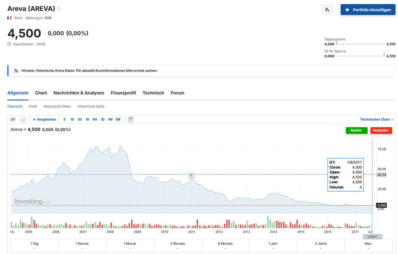This screenshot has width=398, height=254.
Task: Click the S split marker on chart
Action: tap(191, 175)
